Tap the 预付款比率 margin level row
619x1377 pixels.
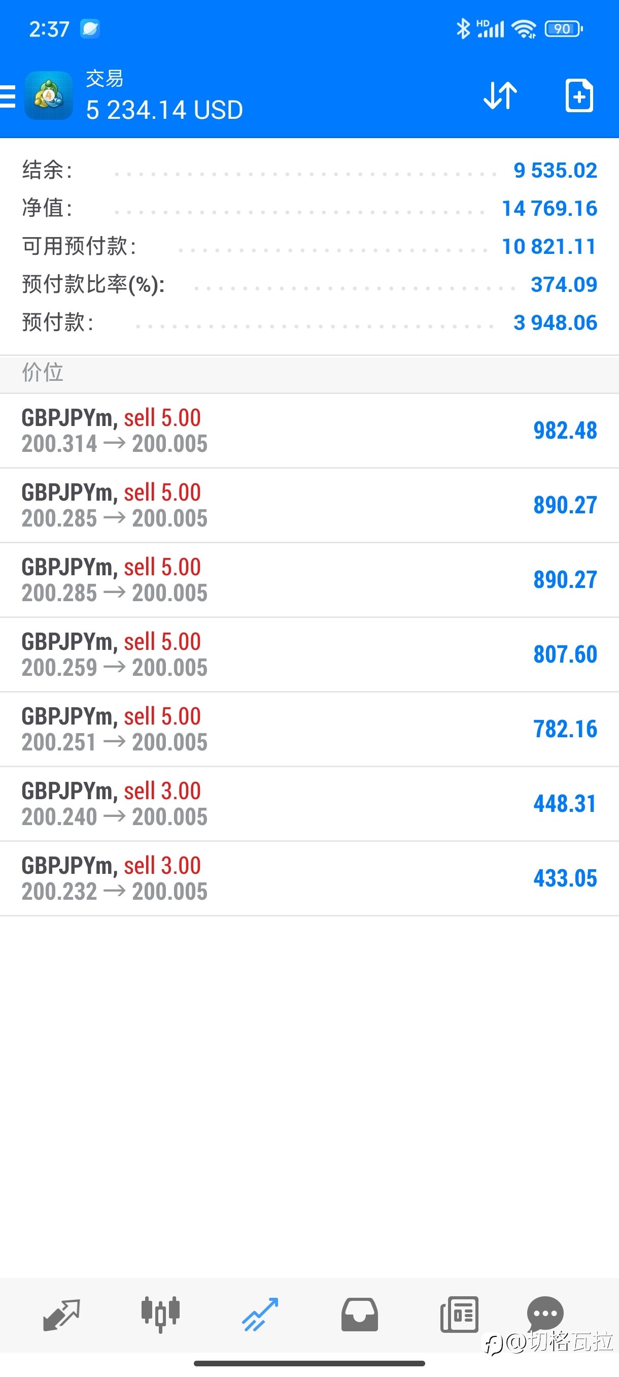point(309,284)
